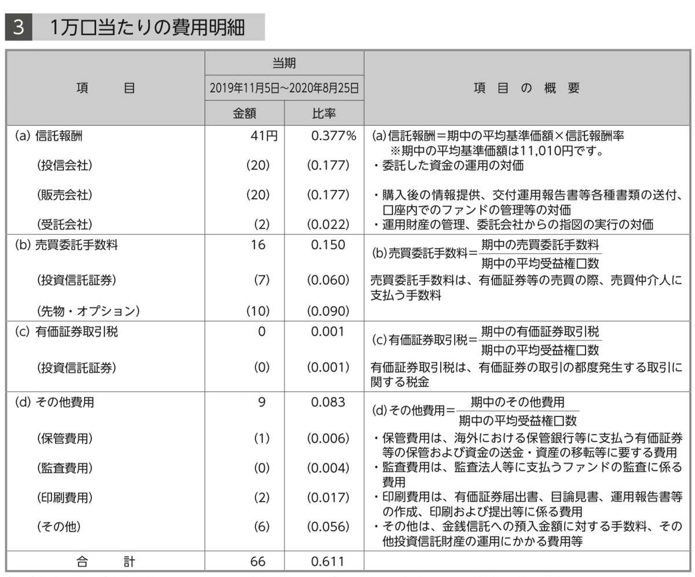Image resolution: width=695 pixels, height=577 pixels.
Task: Click the section number '3' box
Action: (x=18, y=27)
